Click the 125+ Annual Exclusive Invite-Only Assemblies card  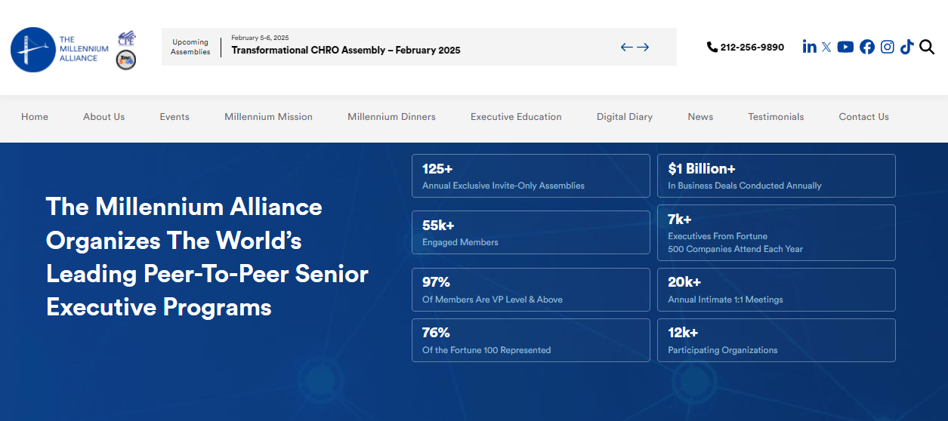point(530,176)
